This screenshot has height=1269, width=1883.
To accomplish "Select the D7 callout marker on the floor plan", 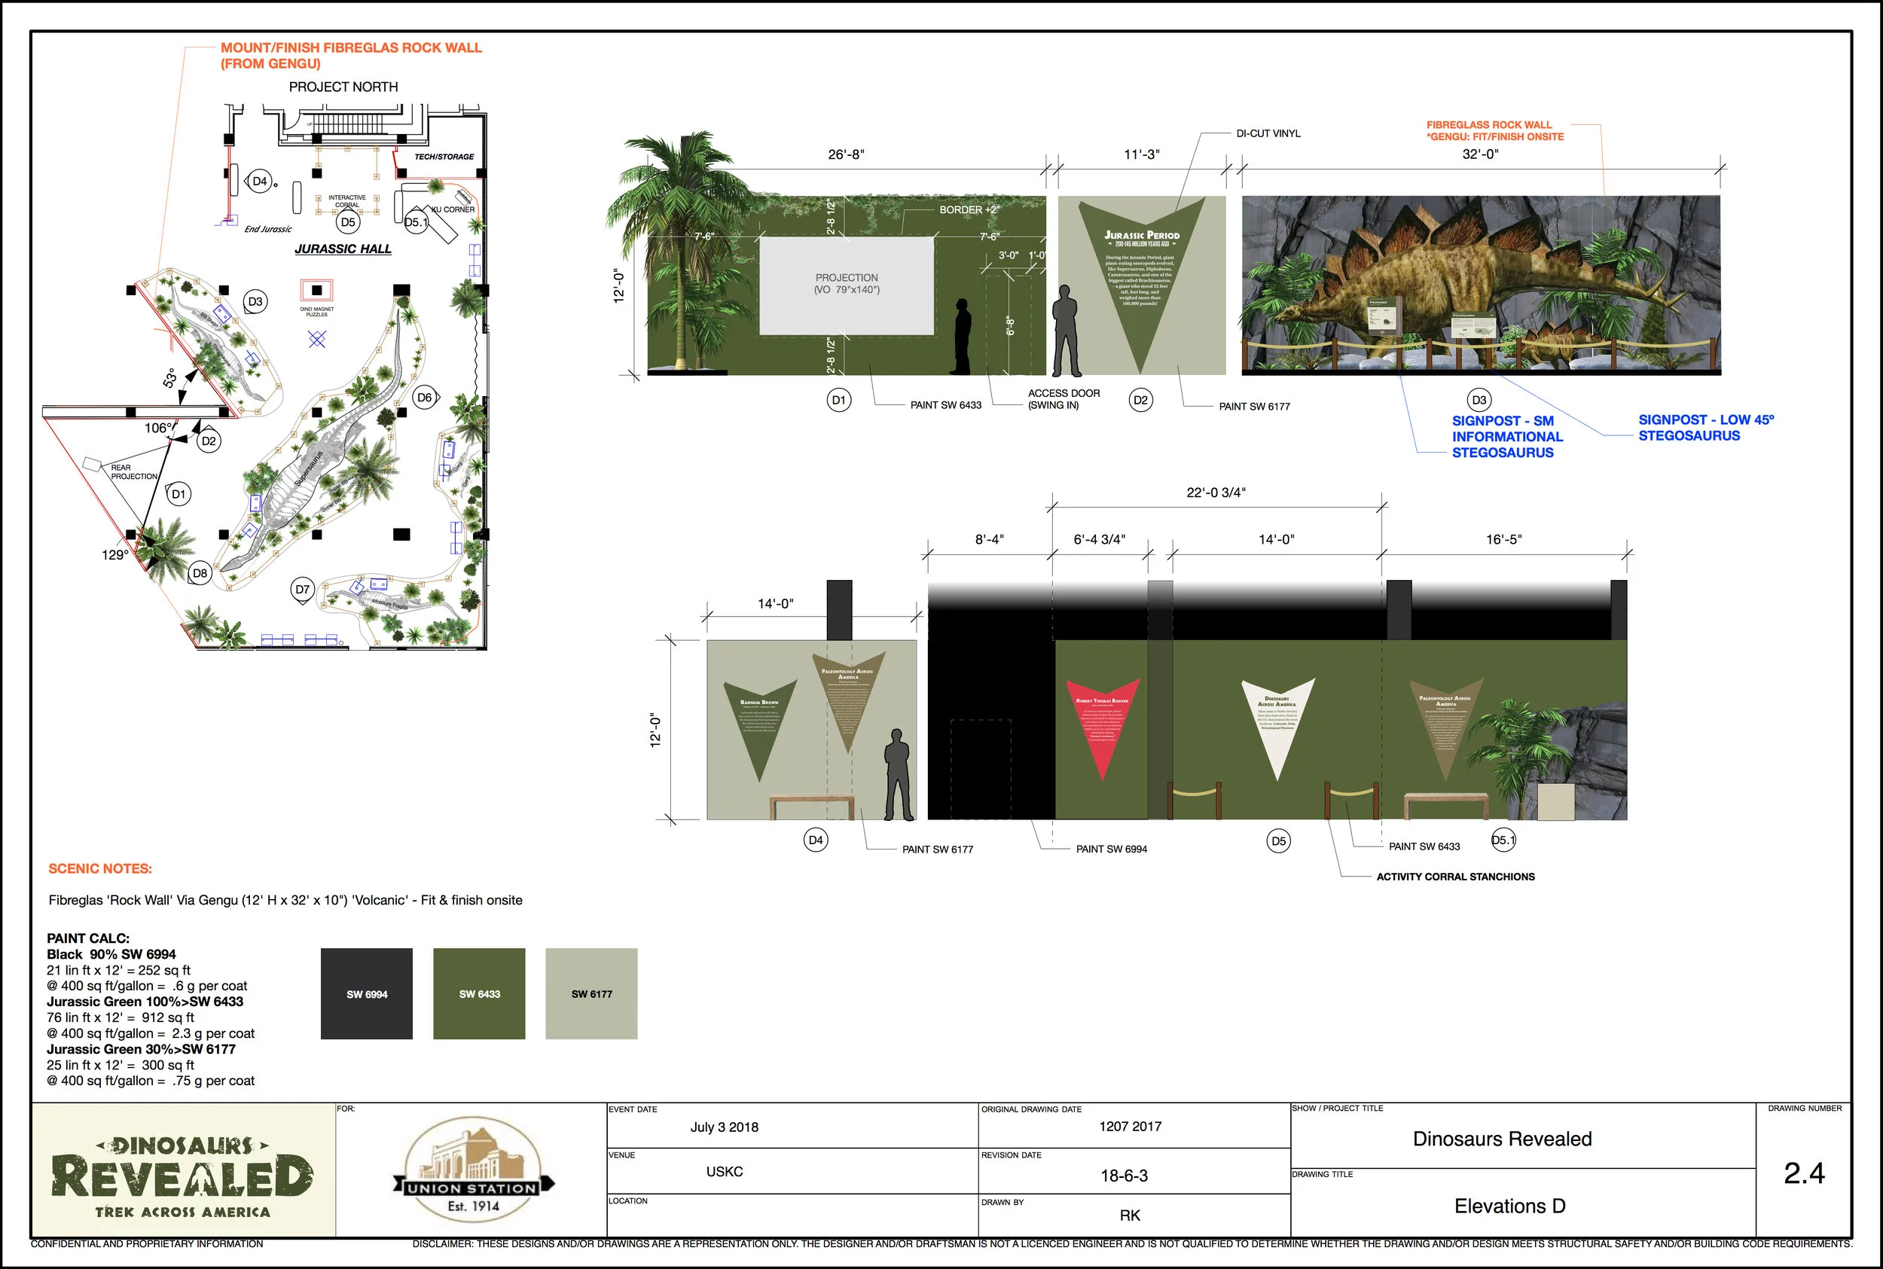I will coord(302,590).
